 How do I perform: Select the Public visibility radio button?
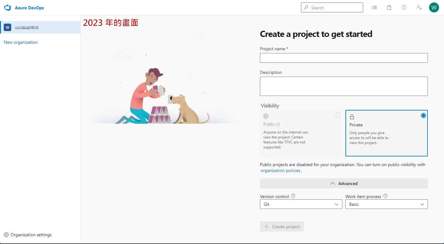tap(338, 115)
